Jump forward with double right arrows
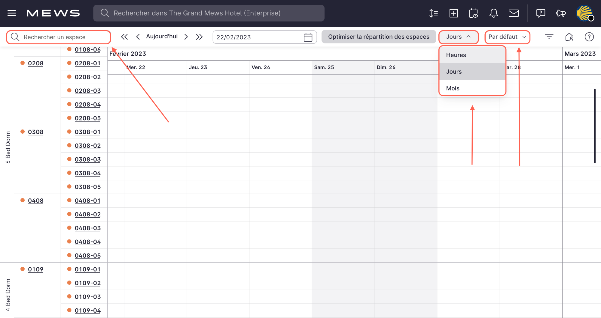The width and height of the screenshot is (601, 318). (199, 37)
